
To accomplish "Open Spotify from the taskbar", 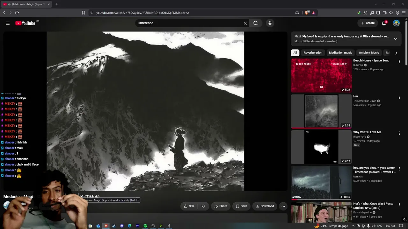I will [x=145, y=226].
